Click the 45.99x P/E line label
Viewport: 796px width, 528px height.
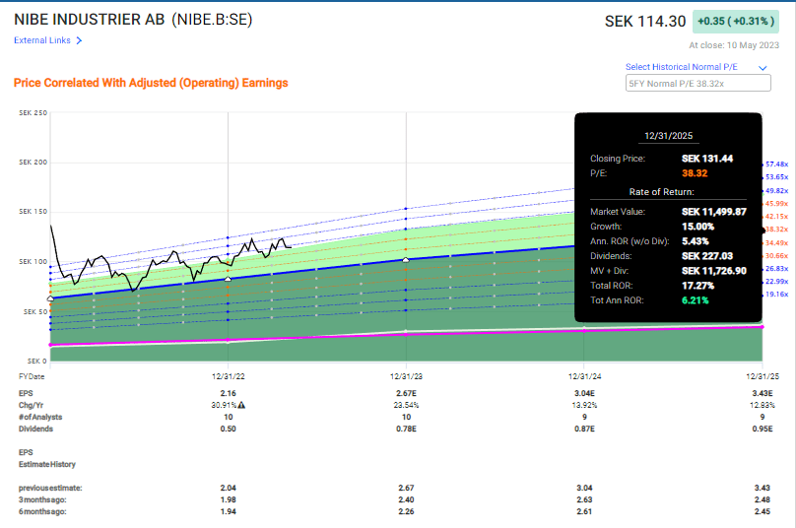[776, 204]
